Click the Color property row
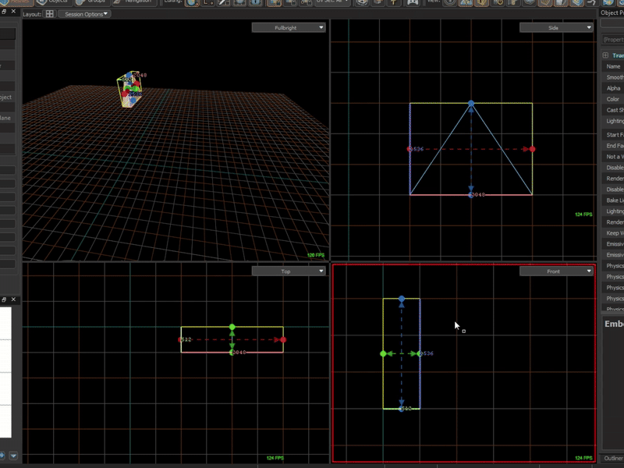Image resolution: width=624 pixels, height=468 pixels. pos(612,99)
